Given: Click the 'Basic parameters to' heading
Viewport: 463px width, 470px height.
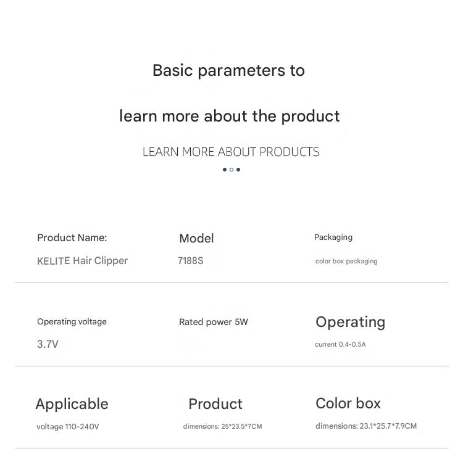Looking at the screenshot, I should (x=228, y=71).
